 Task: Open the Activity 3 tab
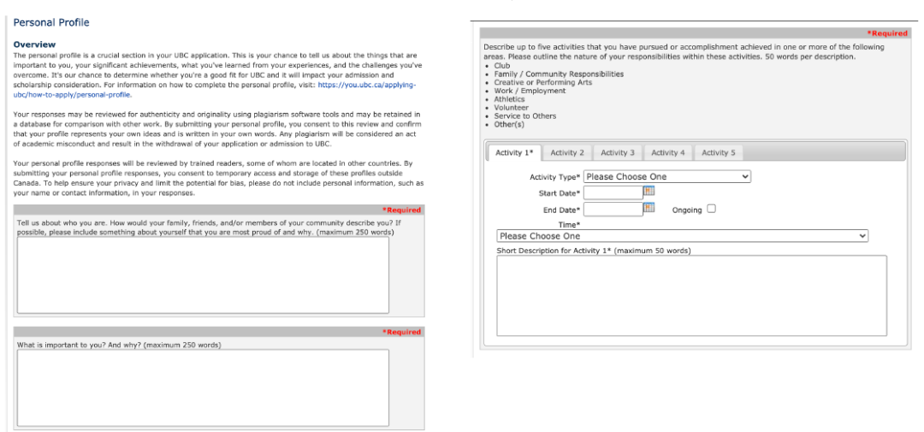tap(618, 152)
